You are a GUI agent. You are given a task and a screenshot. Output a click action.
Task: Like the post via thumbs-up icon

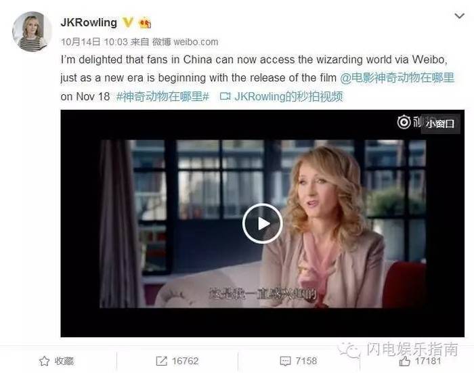click(404, 361)
